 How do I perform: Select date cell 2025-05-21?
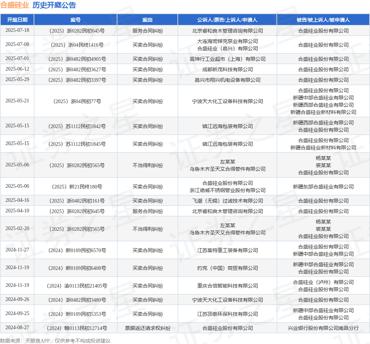[17, 101]
